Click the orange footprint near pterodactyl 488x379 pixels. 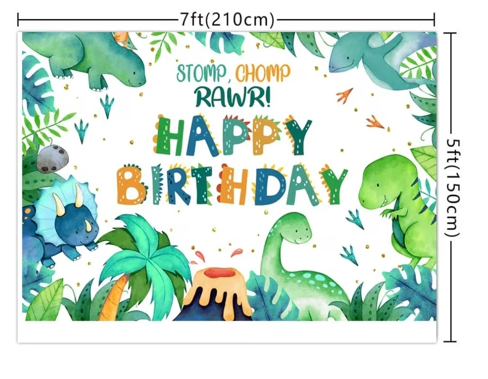click(x=344, y=95)
